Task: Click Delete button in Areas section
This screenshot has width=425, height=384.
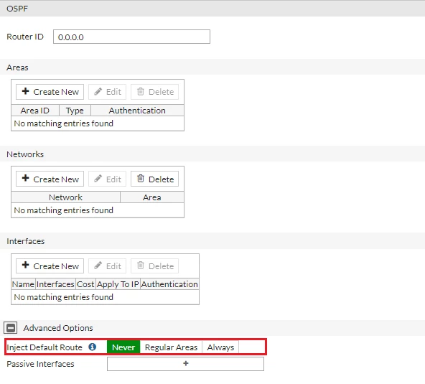Action: (x=155, y=92)
